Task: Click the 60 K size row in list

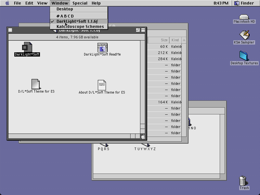Action: tap(164, 46)
